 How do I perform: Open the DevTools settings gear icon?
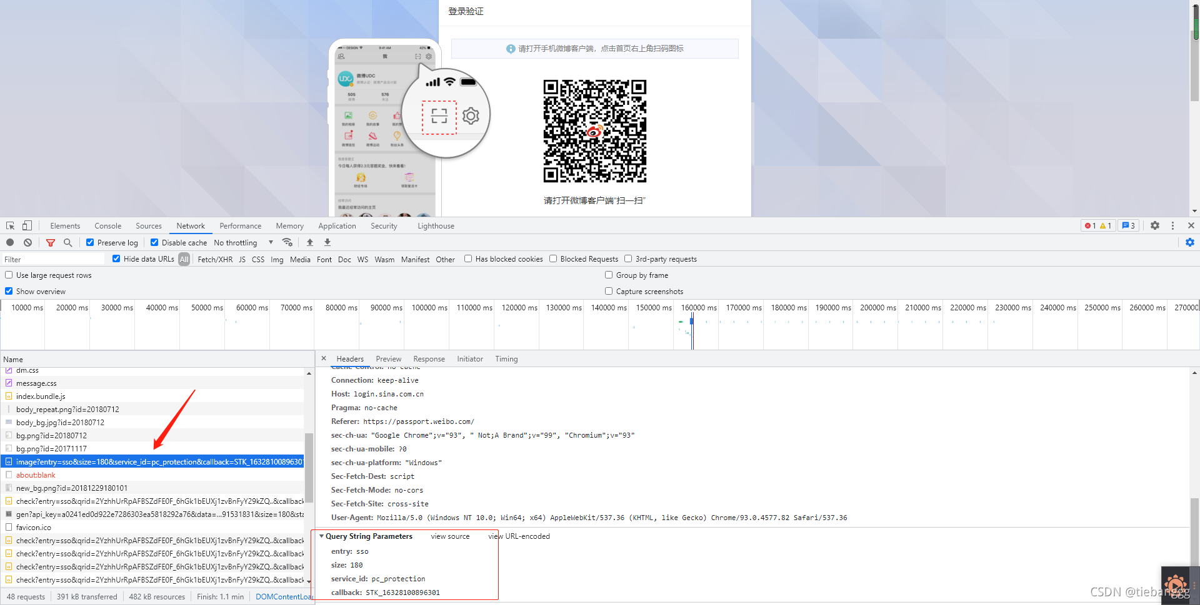point(1155,225)
